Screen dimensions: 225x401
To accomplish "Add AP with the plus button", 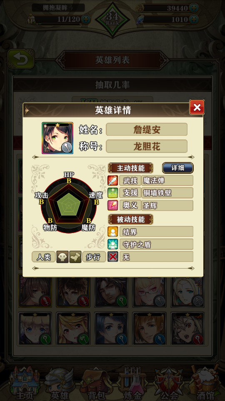I will pos(86,20).
